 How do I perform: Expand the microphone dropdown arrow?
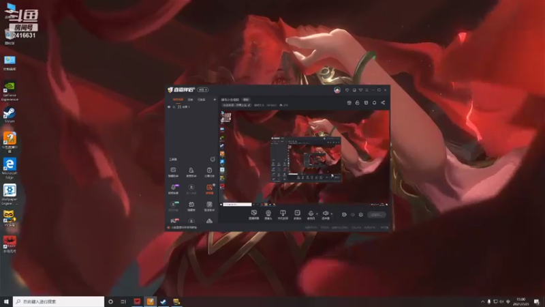point(317,214)
